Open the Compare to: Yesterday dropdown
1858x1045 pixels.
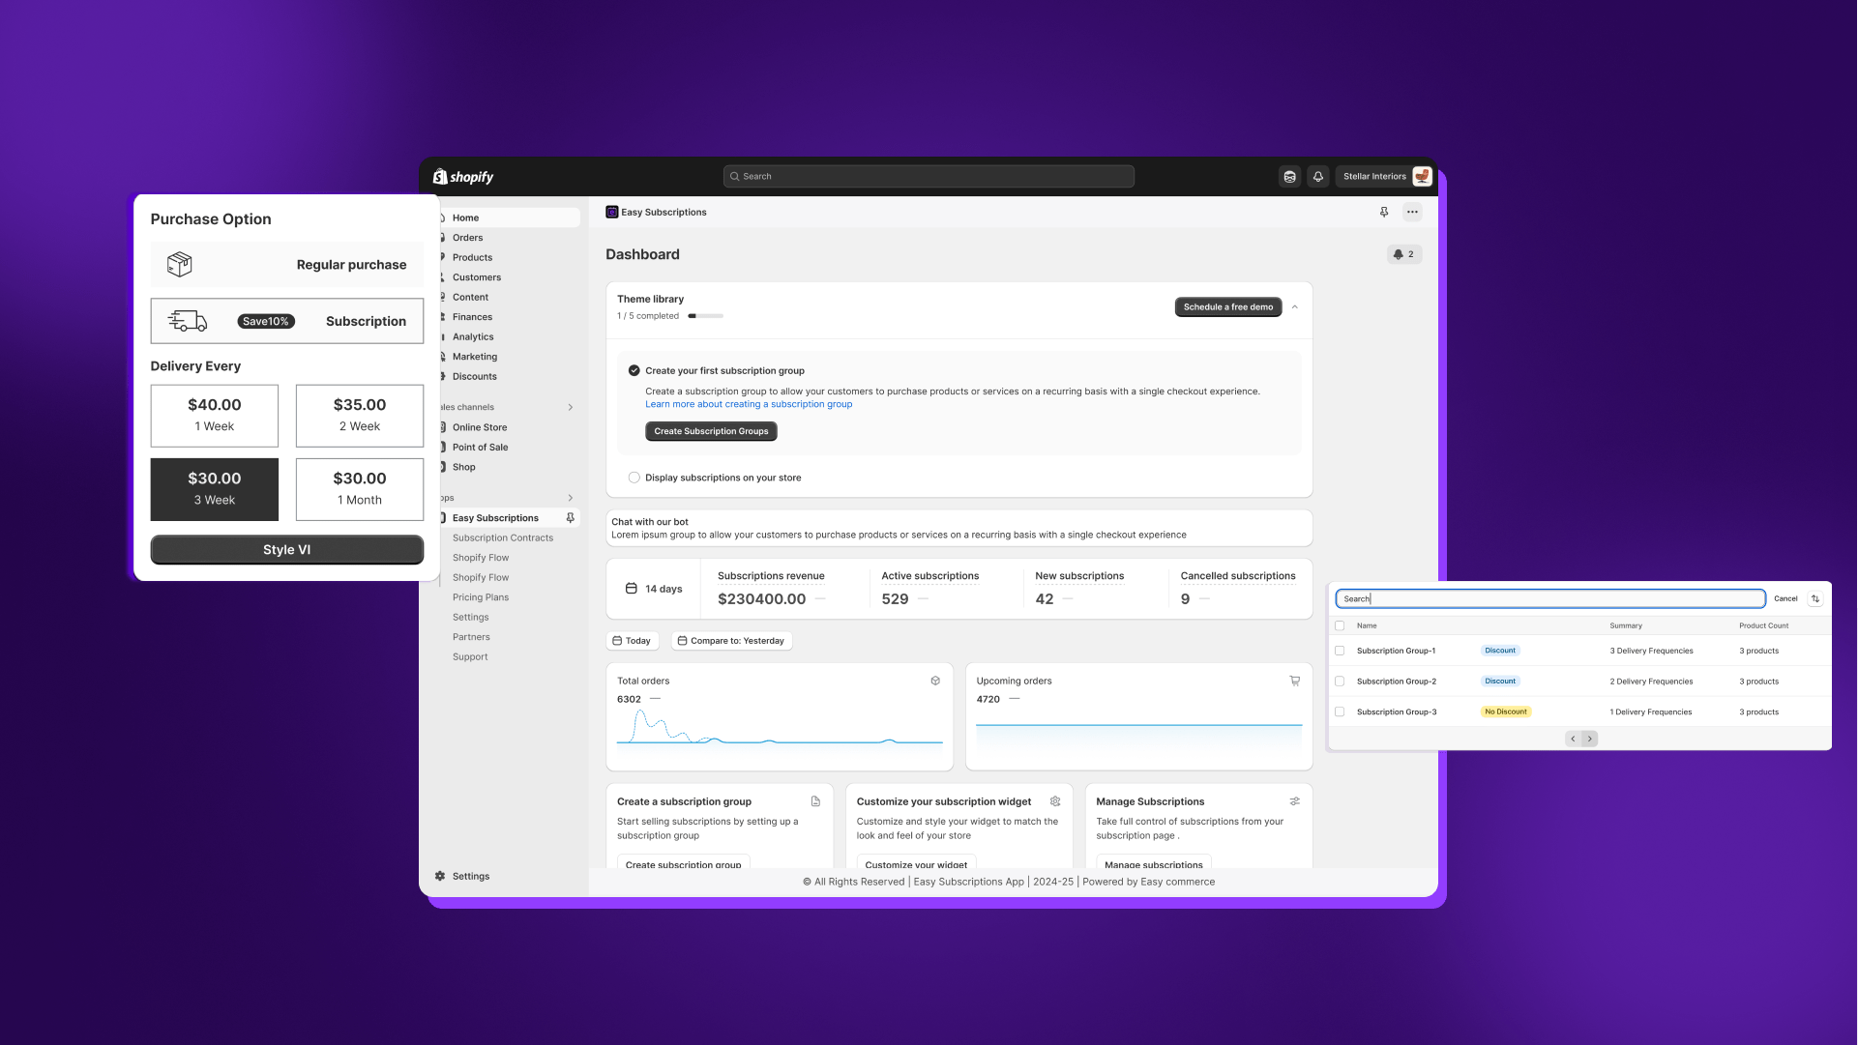pos(731,641)
